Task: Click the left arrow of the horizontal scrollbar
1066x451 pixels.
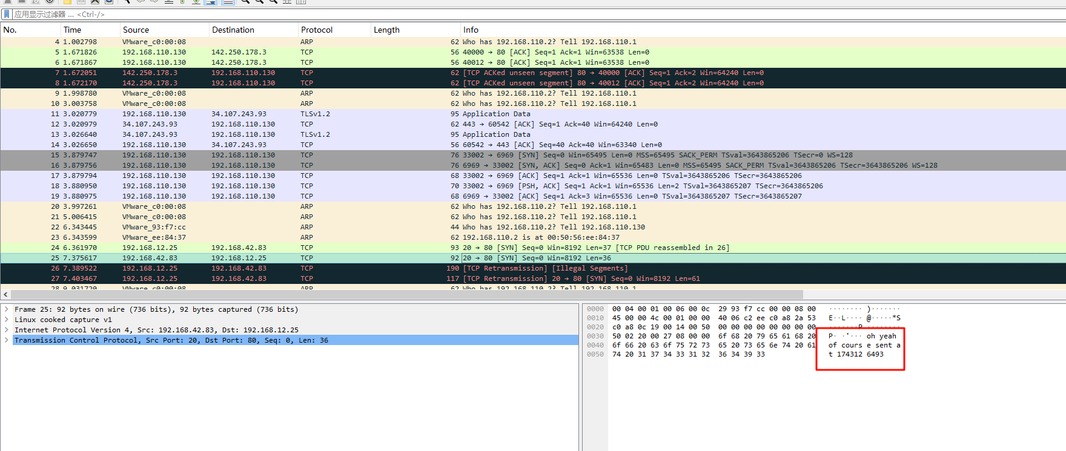Action: pos(5,295)
